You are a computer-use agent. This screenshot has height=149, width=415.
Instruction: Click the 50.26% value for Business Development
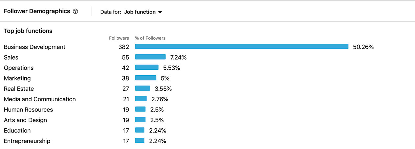(363, 47)
